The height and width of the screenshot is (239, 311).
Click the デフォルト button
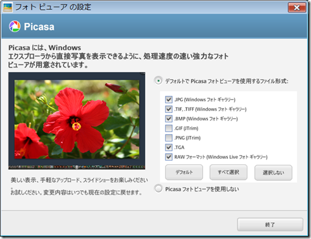[184, 172]
